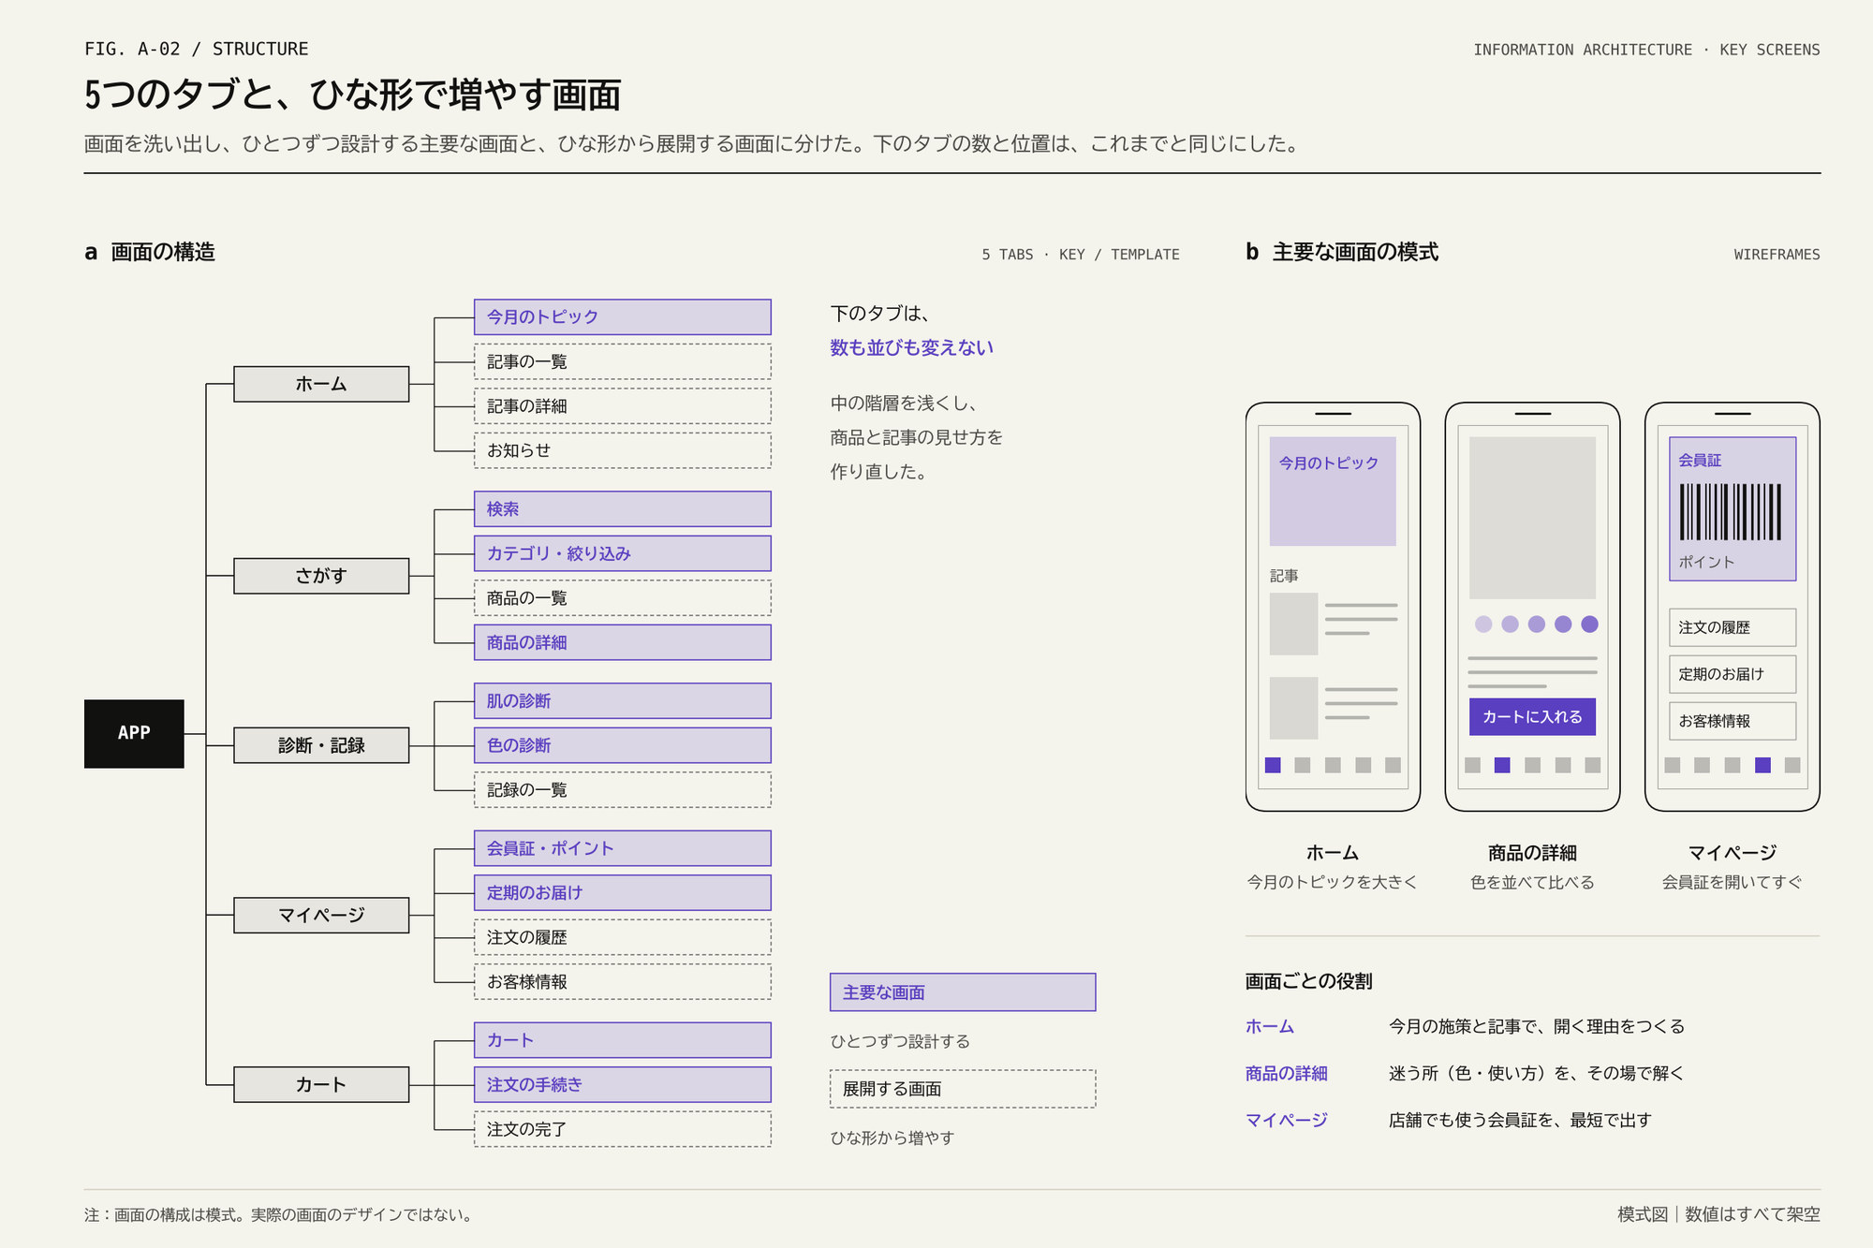Screen dimensions: 1873x1248
Task: Tap the カートに入れる button in product wireframe
Action: click(1532, 716)
